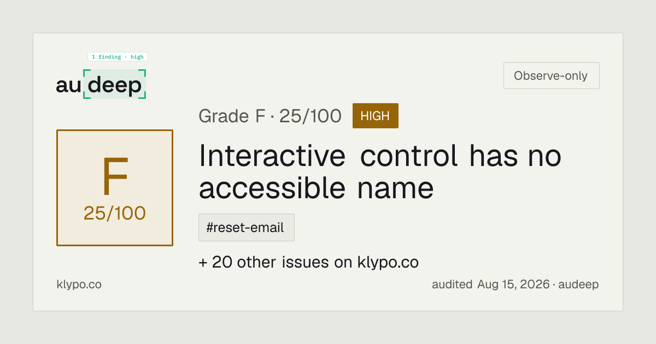Click the "1 finding · high" label

point(118,57)
